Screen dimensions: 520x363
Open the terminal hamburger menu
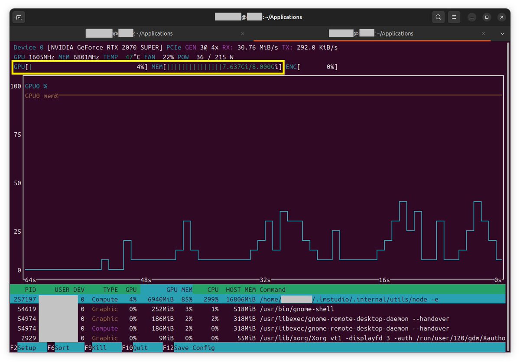click(454, 17)
